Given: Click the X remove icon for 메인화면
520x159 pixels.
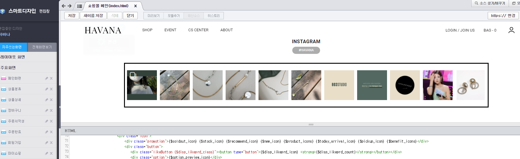Looking at the screenshot, I should click(x=51, y=78).
